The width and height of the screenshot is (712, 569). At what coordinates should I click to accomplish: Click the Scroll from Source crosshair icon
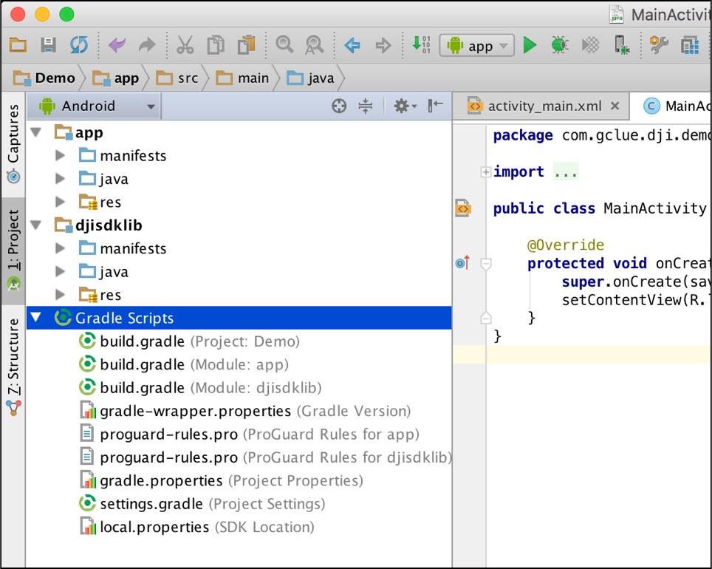click(339, 106)
